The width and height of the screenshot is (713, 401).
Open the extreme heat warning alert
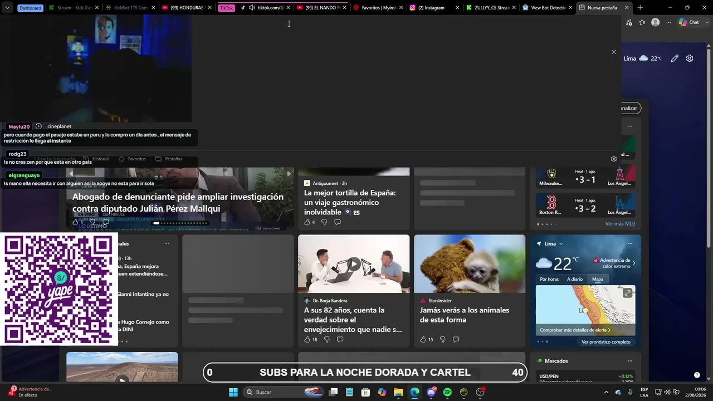pyautogui.click(x=614, y=263)
